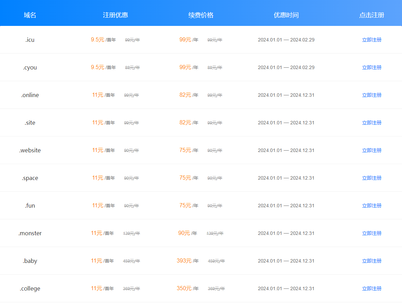Screen dimensions: 402x304
Task: Click promotion date range in .cyou row
Action: [x=286, y=67]
